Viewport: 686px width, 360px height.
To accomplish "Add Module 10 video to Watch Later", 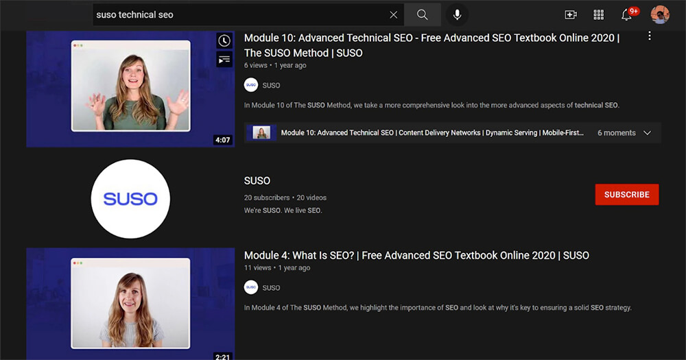I will (224, 40).
